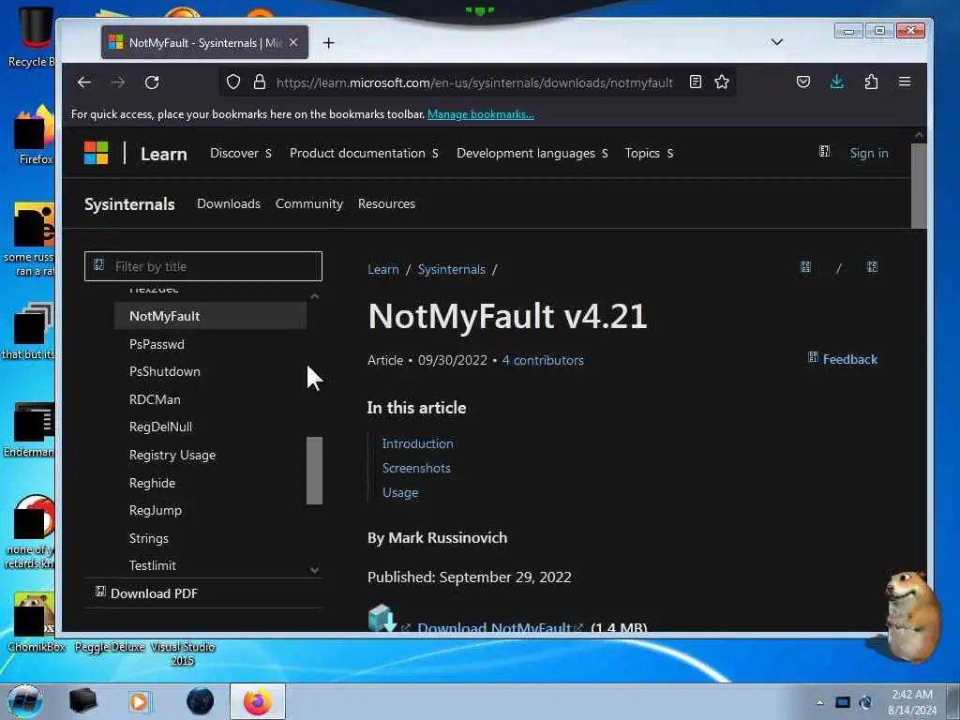Open the media player taskbar icon
Image resolution: width=960 pixels, height=720 pixels.
point(140,702)
